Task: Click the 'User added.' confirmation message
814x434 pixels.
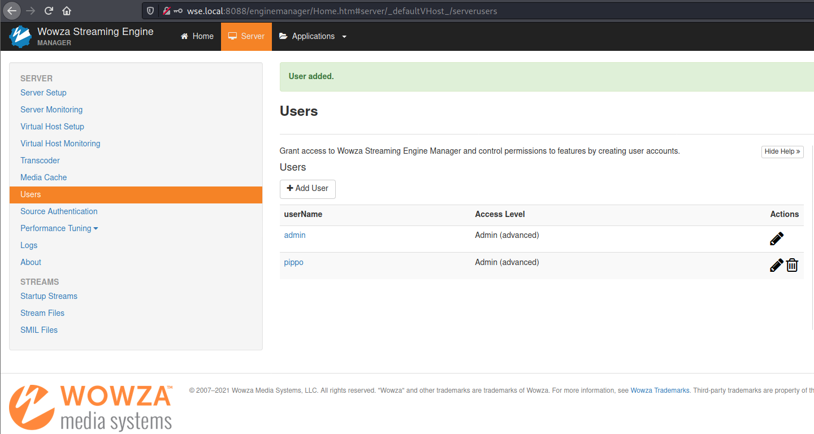Action: click(x=311, y=76)
